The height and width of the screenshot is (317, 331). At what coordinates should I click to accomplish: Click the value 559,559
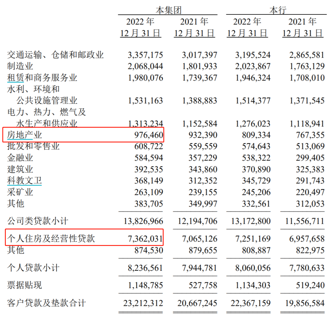pos(203,146)
